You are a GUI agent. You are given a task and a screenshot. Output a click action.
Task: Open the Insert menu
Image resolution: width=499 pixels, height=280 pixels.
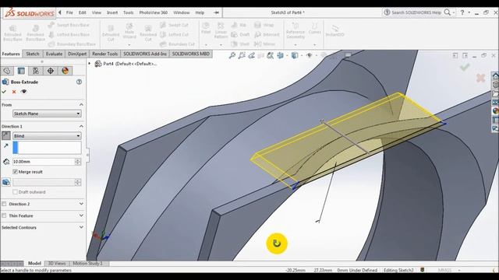pyautogui.click(x=112, y=12)
